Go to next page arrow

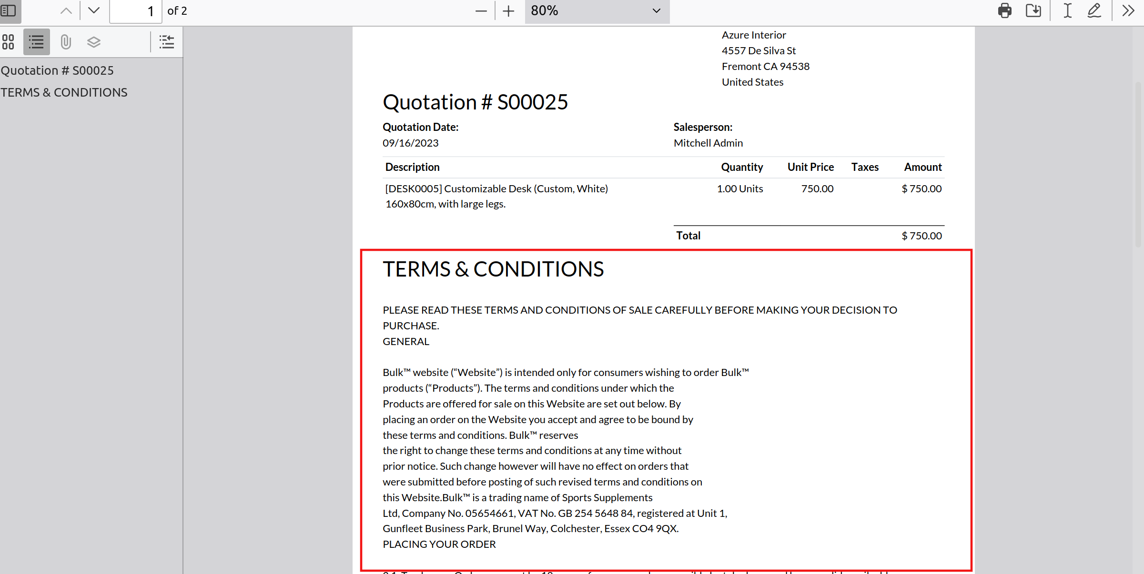(x=94, y=10)
